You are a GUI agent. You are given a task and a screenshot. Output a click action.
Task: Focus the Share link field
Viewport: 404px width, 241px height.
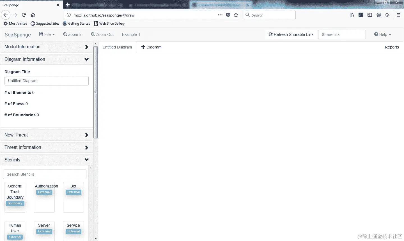click(342, 34)
